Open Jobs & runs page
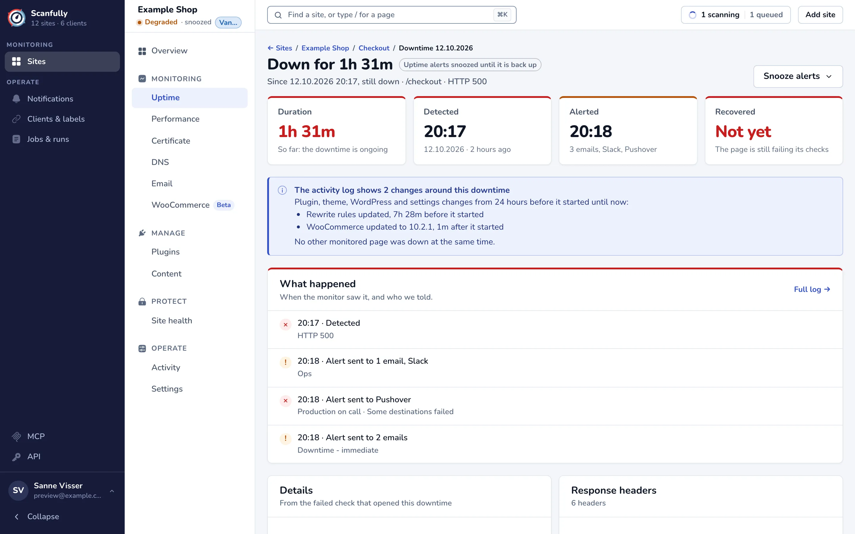 pyautogui.click(x=62, y=139)
